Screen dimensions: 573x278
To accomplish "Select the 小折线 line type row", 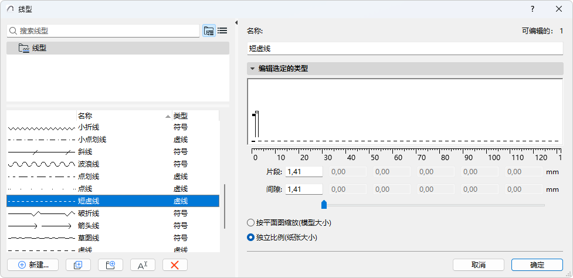I will 113,127.
